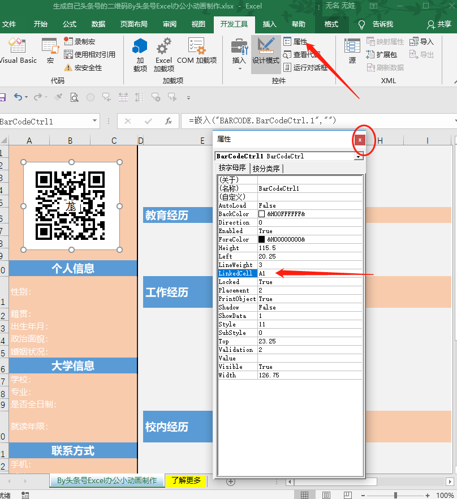
Task: Open the Formulas (公式) ribbon tab
Action: [70, 24]
